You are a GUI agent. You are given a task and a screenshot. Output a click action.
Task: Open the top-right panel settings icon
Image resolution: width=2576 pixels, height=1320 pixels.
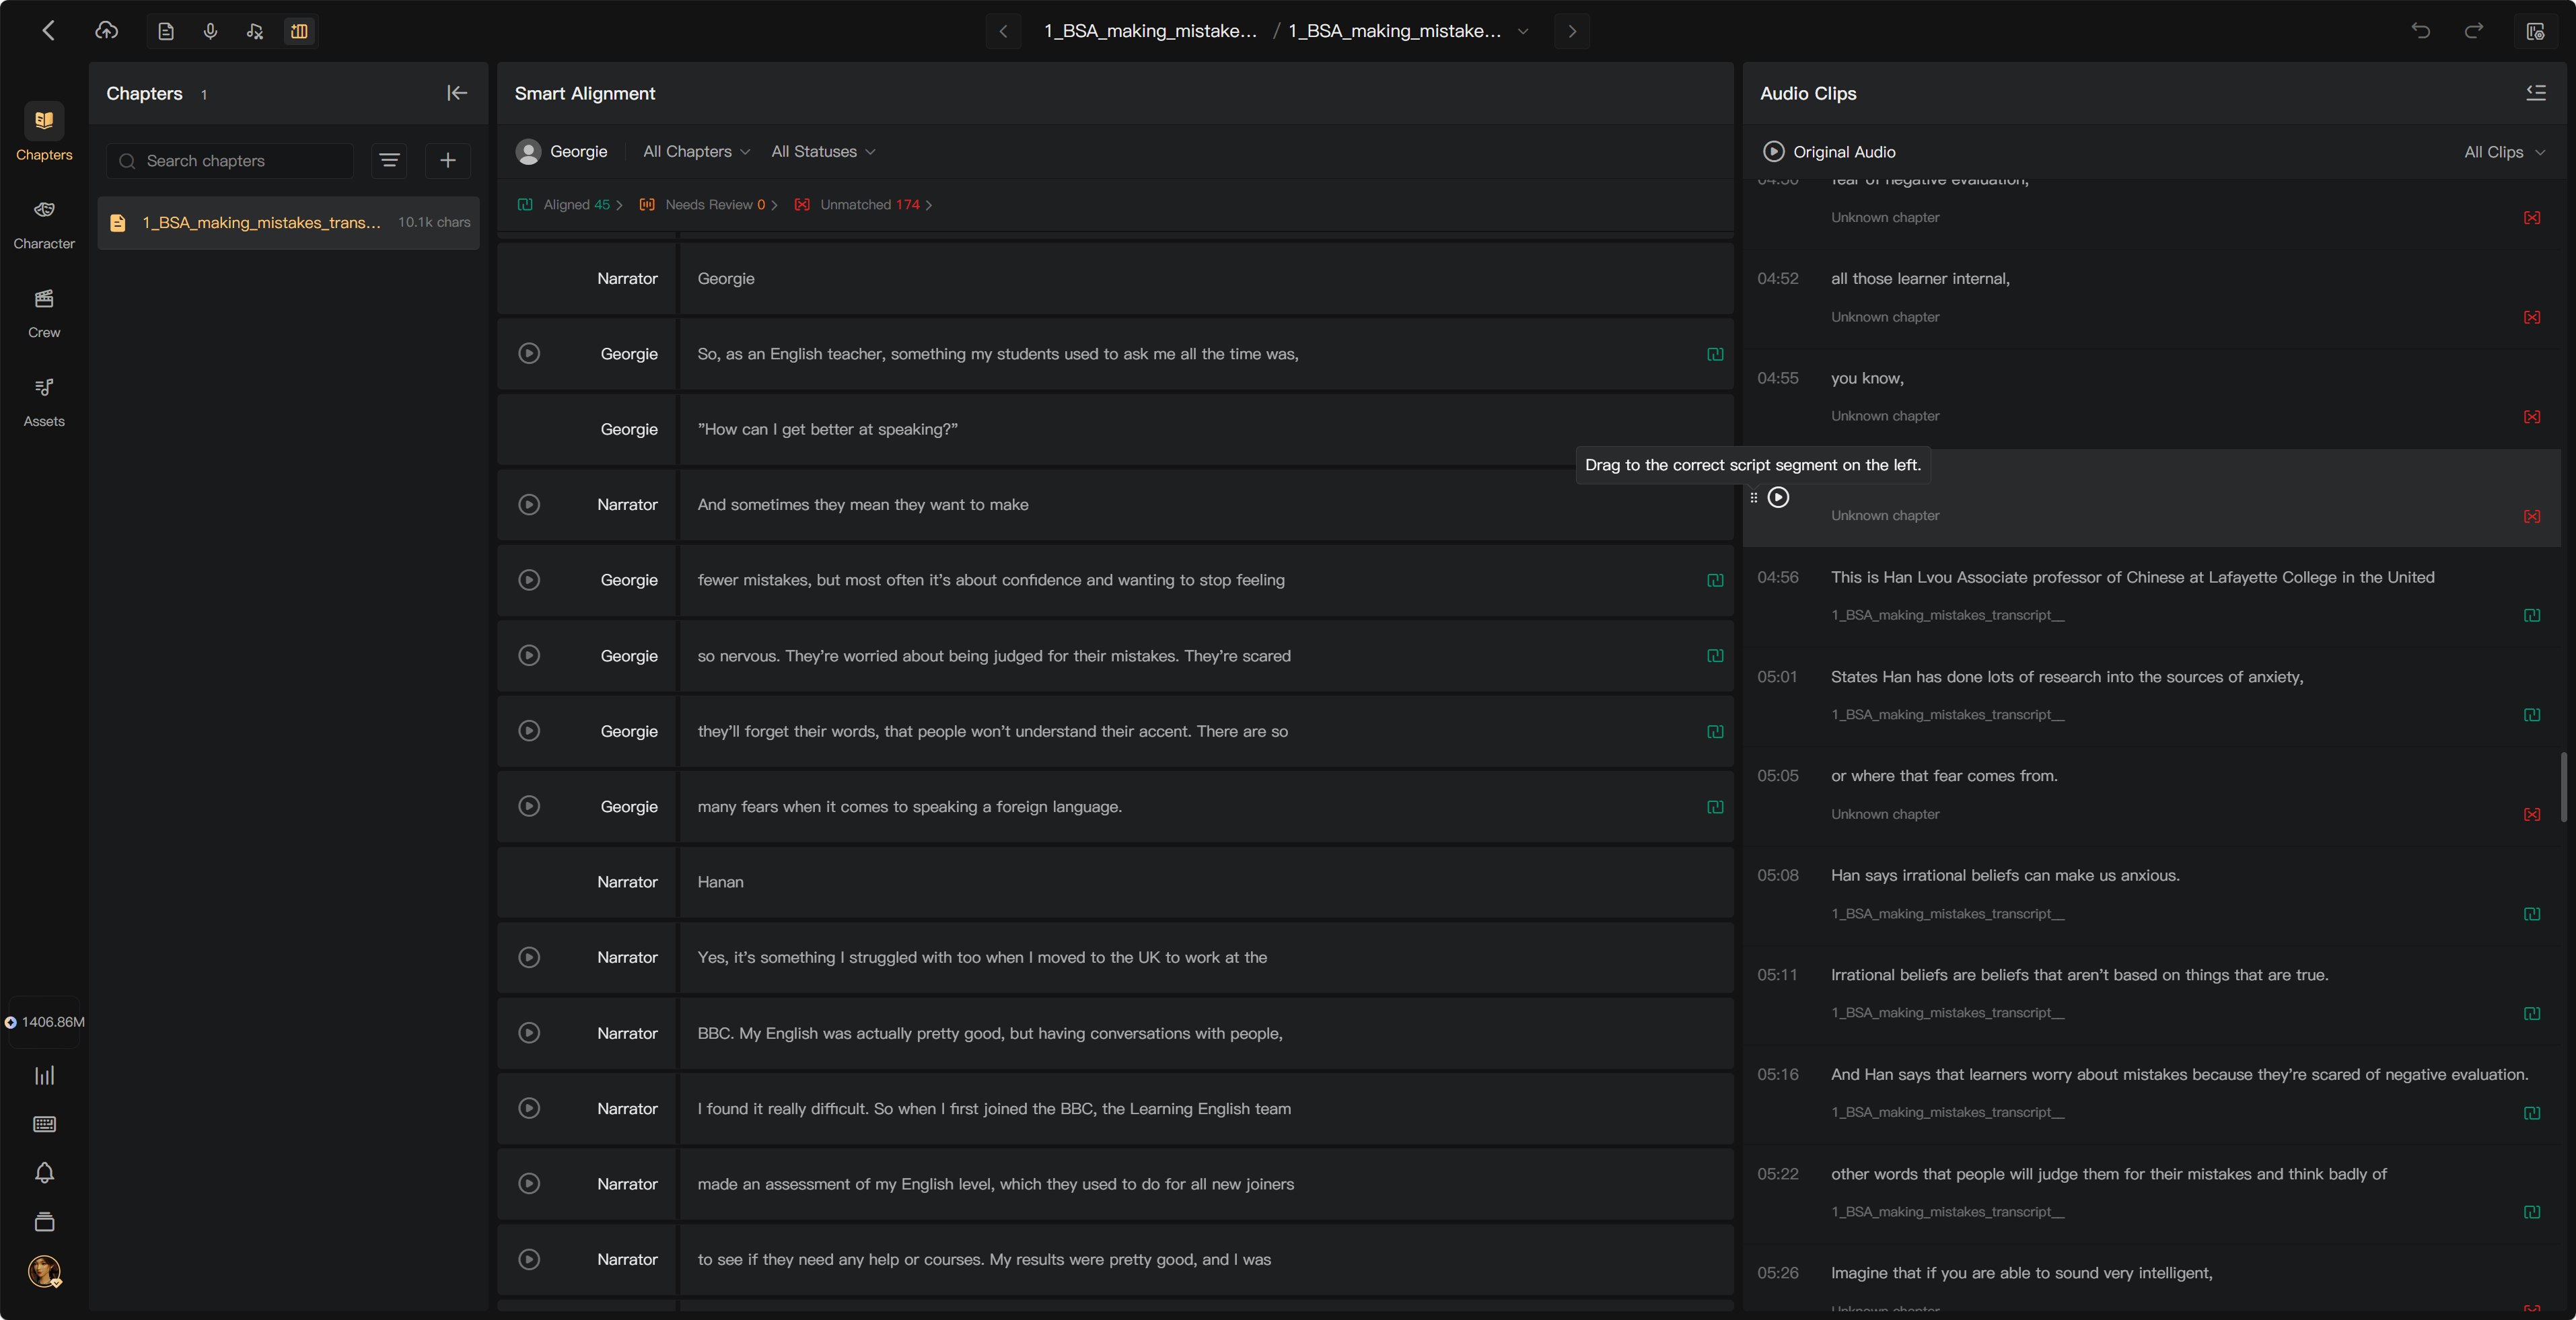pos(2535,31)
